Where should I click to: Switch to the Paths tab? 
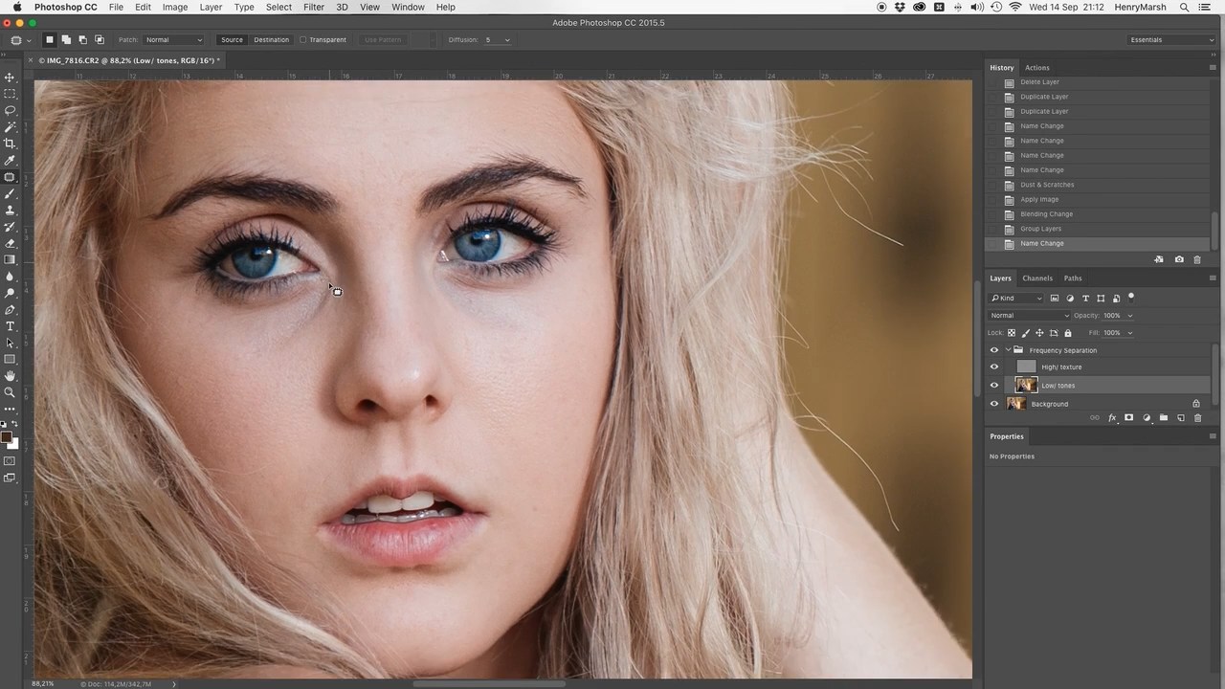(x=1073, y=278)
